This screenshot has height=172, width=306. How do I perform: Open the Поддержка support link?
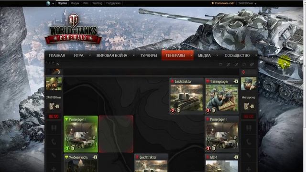[113, 3]
